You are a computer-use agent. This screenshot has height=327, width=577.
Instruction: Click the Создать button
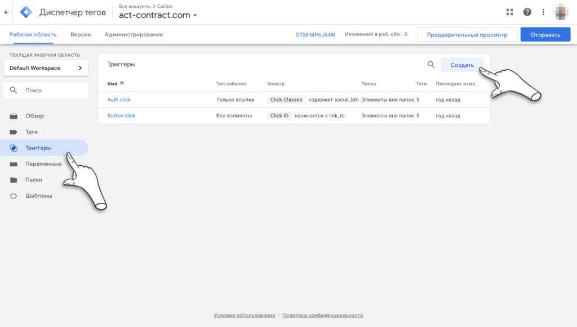click(461, 65)
